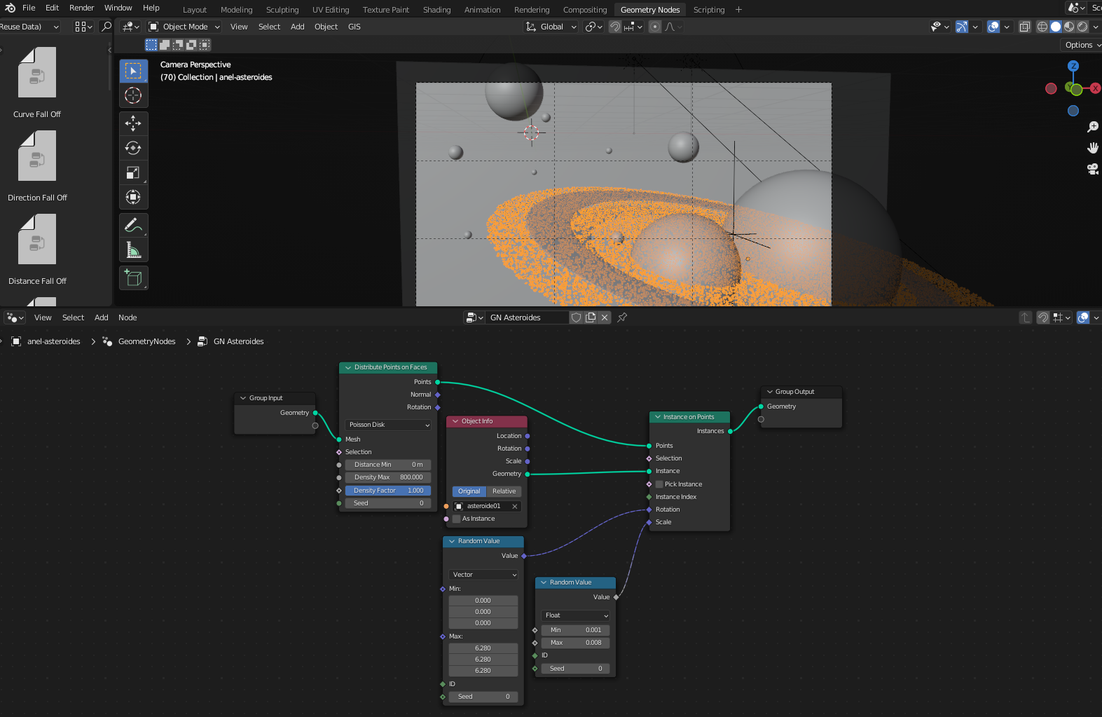Image resolution: width=1102 pixels, height=717 pixels.
Task: Open the Vector data type dropdown
Action: point(483,575)
